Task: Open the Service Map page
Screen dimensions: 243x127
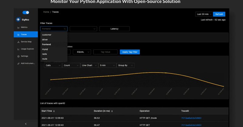Action: [x=26, y=42]
